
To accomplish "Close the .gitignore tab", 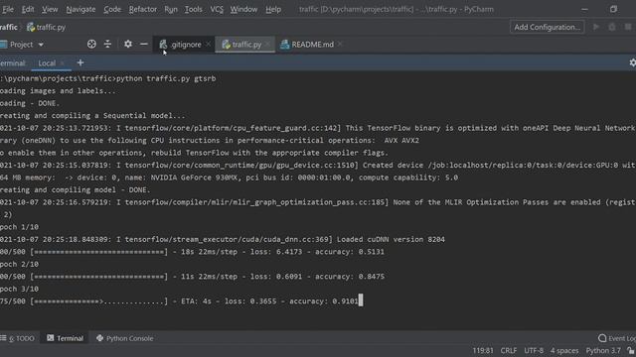I will [x=208, y=44].
